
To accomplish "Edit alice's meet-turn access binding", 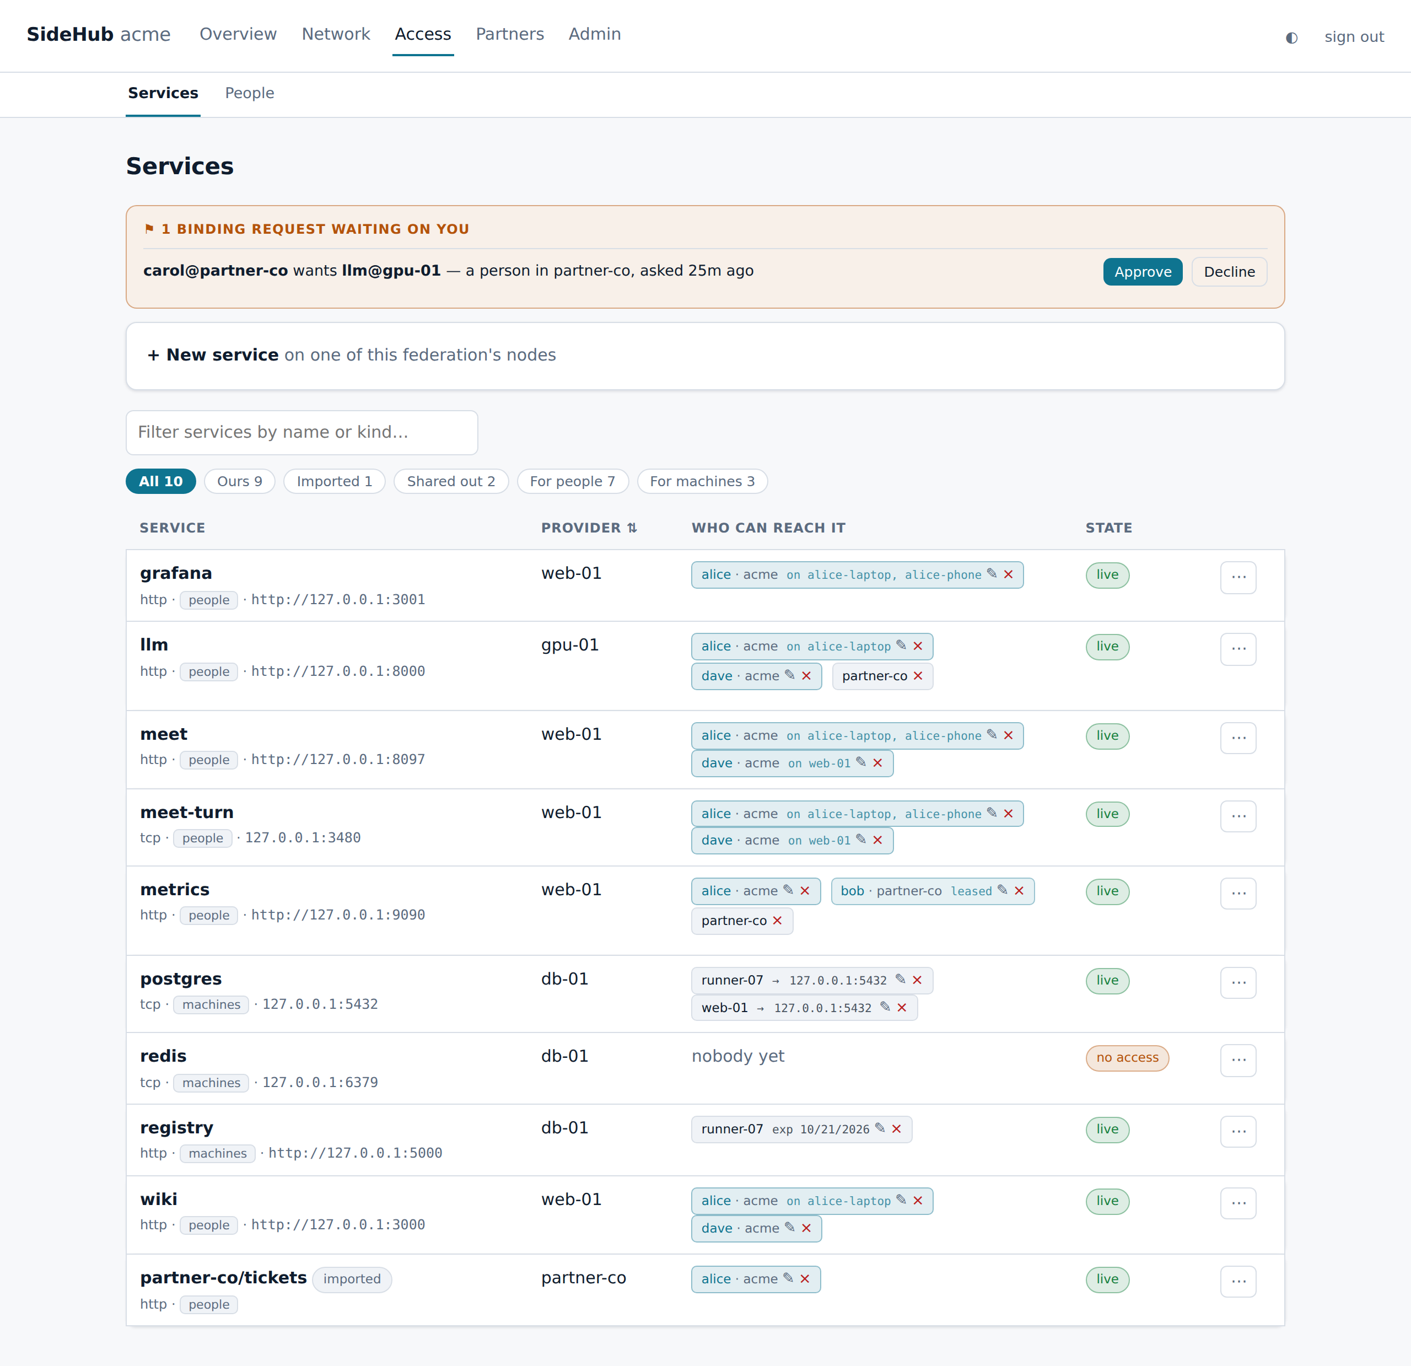I will (x=992, y=812).
